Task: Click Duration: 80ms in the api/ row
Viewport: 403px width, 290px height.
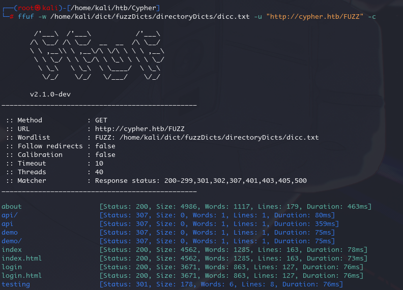Action: [x=303, y=215]
